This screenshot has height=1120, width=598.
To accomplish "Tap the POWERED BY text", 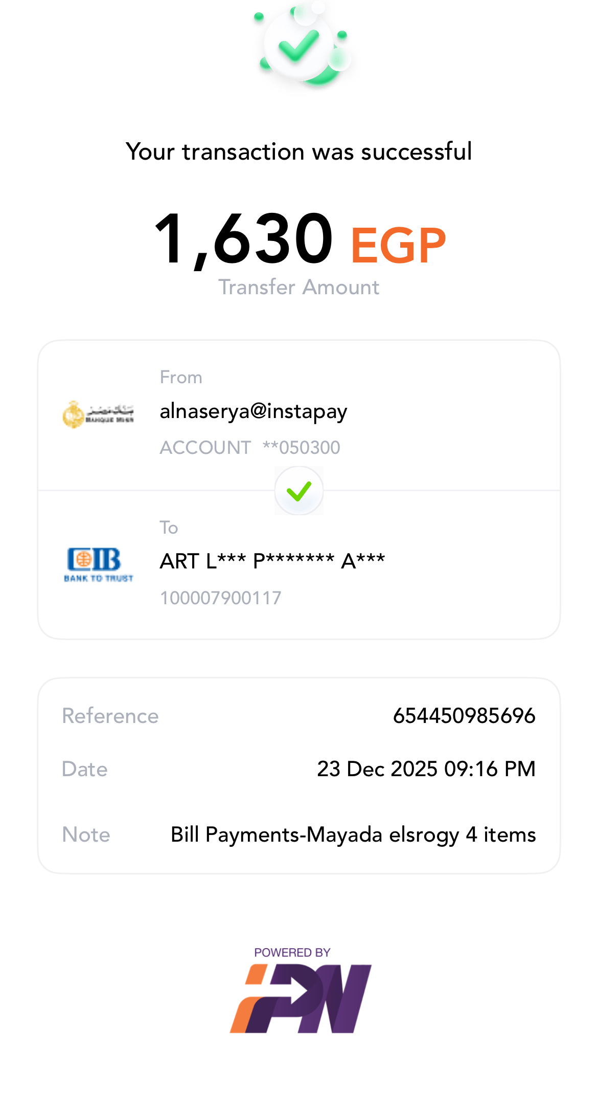I will coord(292,952).
